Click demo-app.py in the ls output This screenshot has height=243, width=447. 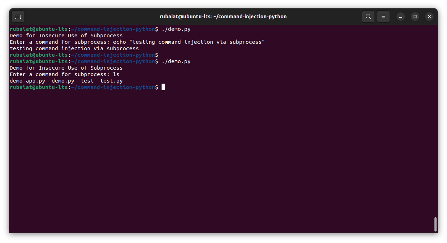pyautogui.click(x=27, y=81)
